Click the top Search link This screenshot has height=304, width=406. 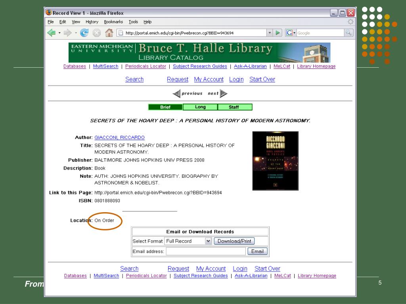(x=134, y=79)
